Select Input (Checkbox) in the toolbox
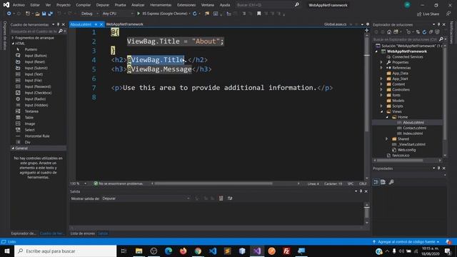457x257 pixels. pyautogui.click(x=38, y=93)
